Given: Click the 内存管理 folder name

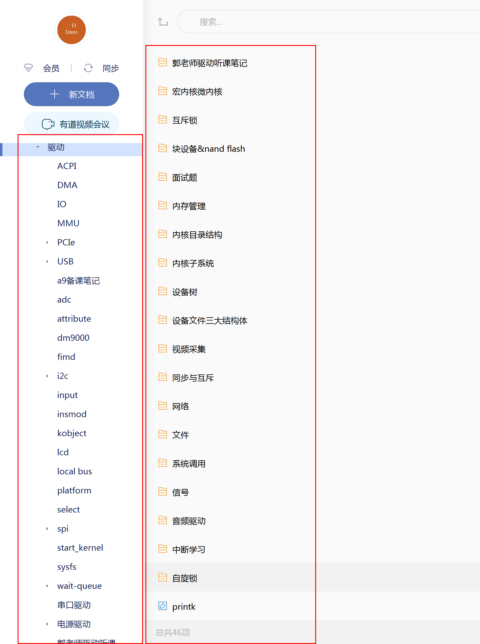Looking at the screenshot, I should pyautogui.click(x=189, y=206).
